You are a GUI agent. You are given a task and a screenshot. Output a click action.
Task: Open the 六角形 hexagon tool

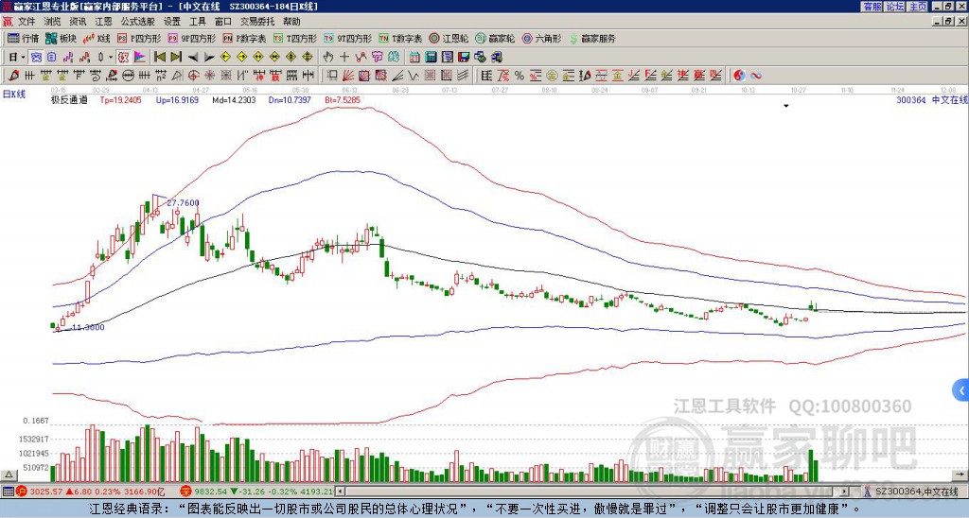coord(541,38)
